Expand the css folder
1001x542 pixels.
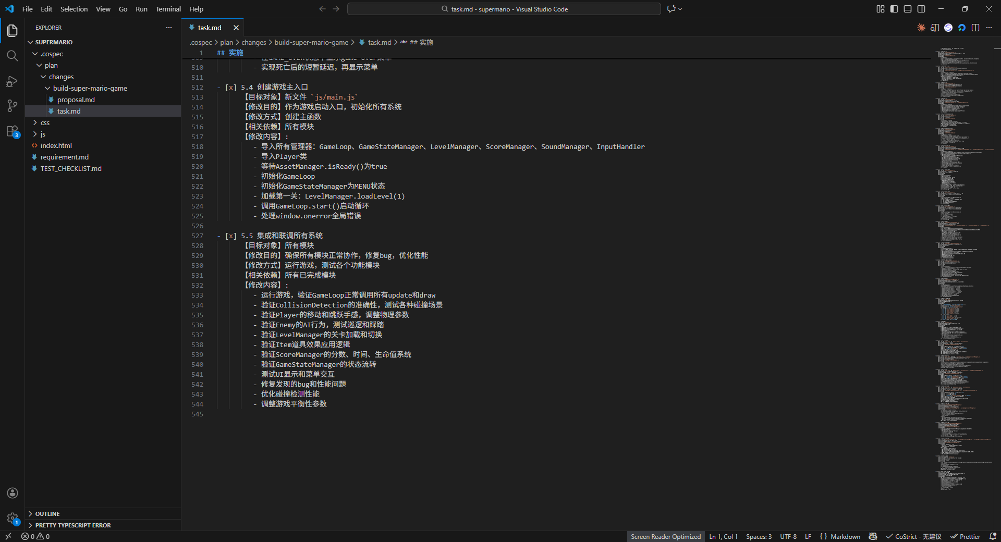point(45,123)
